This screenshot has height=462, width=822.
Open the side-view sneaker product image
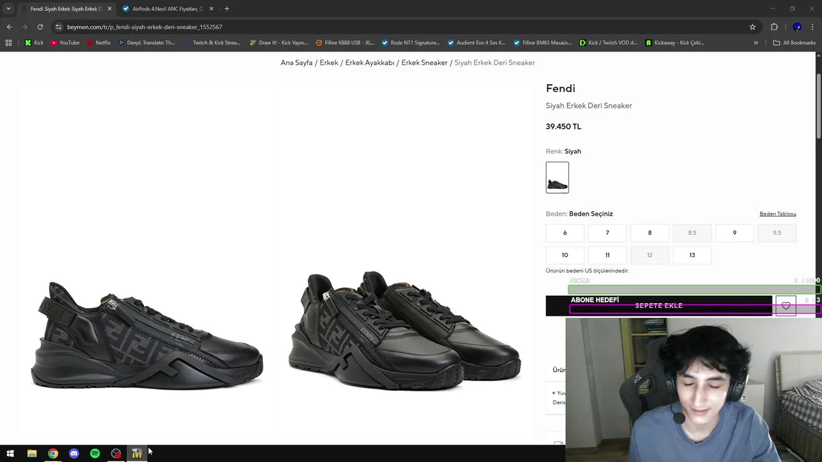[148, 260]
